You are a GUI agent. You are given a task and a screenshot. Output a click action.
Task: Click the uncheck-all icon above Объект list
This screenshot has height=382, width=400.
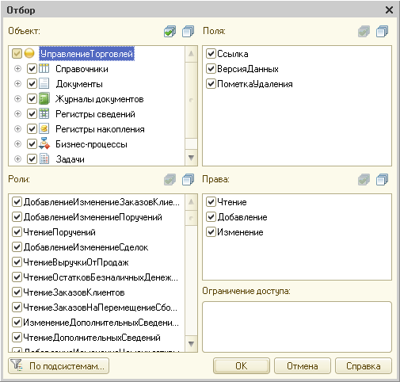pyautogui.click(x=189, y=32)
